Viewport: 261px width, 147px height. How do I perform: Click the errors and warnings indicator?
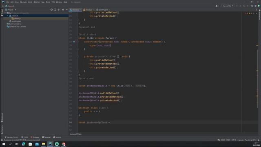(248, 13)
